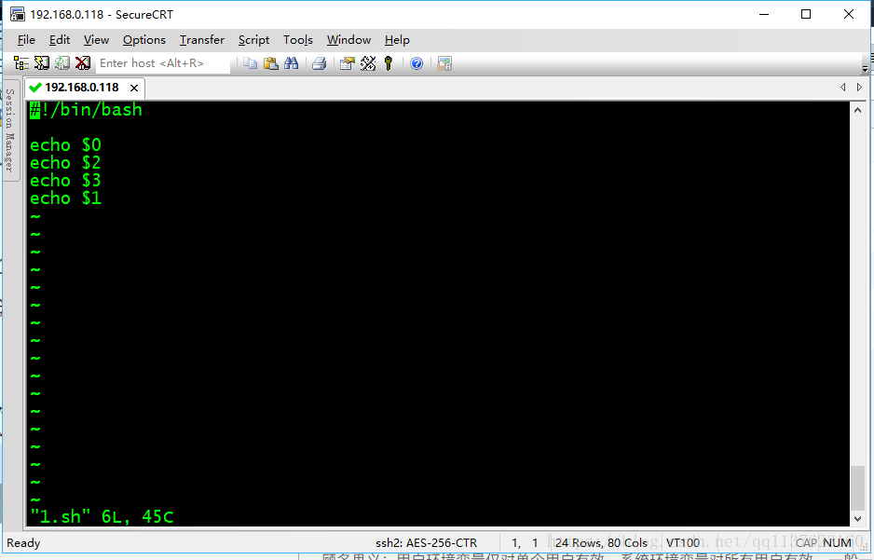Open the Window menu
874x560 pixels.
348,40
